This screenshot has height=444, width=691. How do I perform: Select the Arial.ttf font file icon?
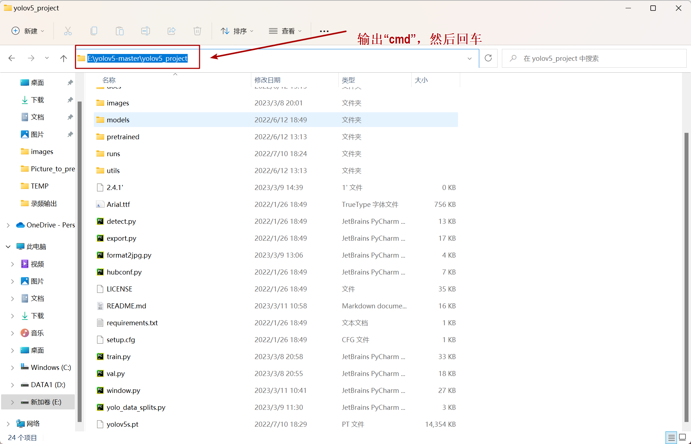[100, 204]
